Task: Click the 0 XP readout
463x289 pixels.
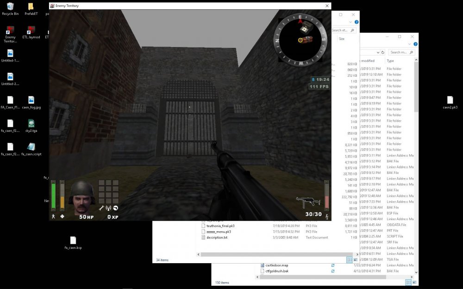Action: coord(113,217)
